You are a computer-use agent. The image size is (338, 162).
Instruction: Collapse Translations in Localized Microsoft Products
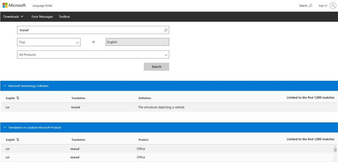pos(5,128)
